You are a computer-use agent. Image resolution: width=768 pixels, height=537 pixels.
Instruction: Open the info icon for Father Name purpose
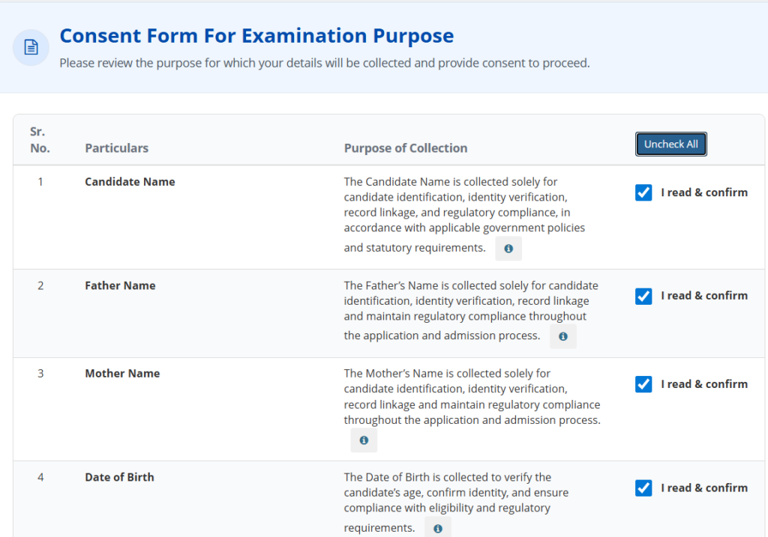(x=563, y=337)
